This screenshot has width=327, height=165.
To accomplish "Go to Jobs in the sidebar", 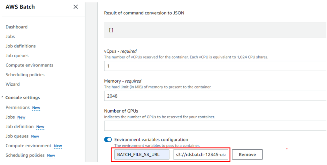I will click(x=10, y=37).
